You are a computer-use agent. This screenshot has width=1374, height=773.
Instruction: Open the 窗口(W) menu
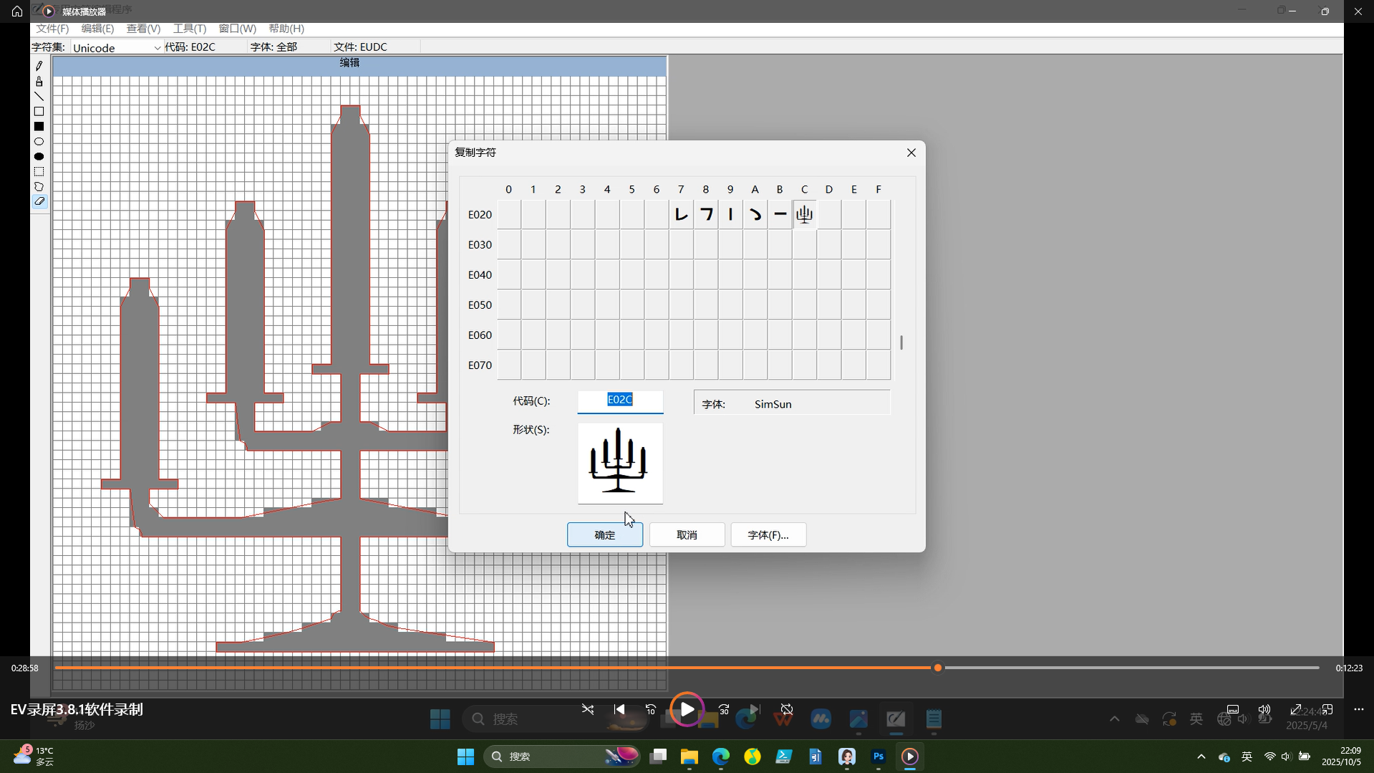click(x=237, y=29)
